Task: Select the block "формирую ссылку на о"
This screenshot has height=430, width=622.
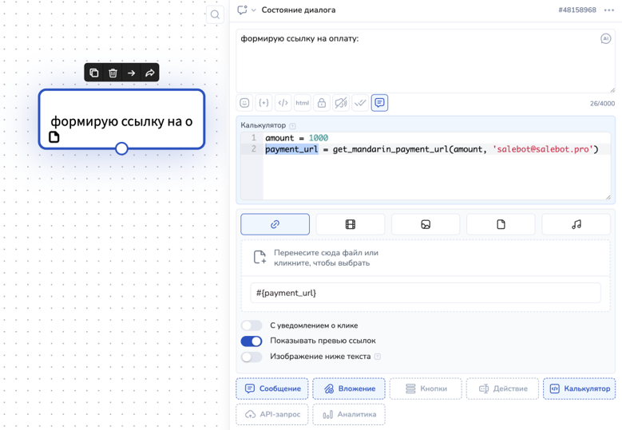Action: (122, 120)
